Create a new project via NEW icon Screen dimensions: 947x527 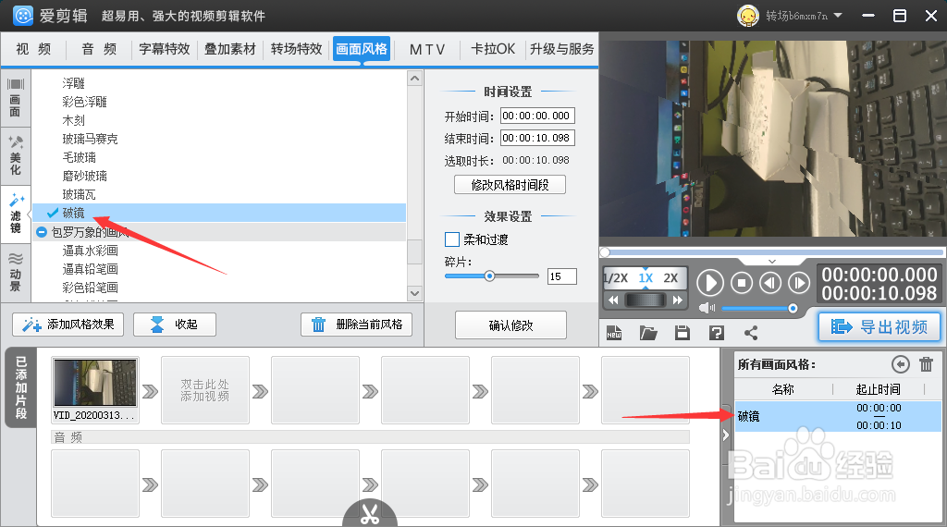click(614, 333)
